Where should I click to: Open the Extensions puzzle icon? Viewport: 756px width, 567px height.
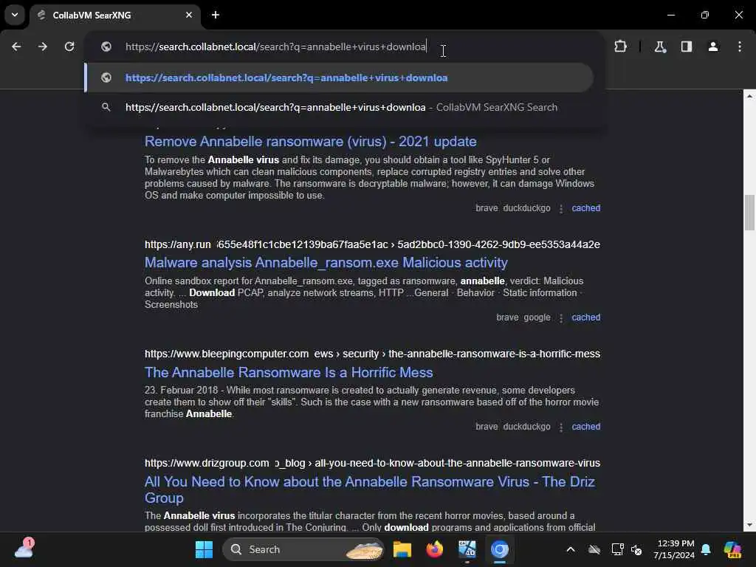620,47
